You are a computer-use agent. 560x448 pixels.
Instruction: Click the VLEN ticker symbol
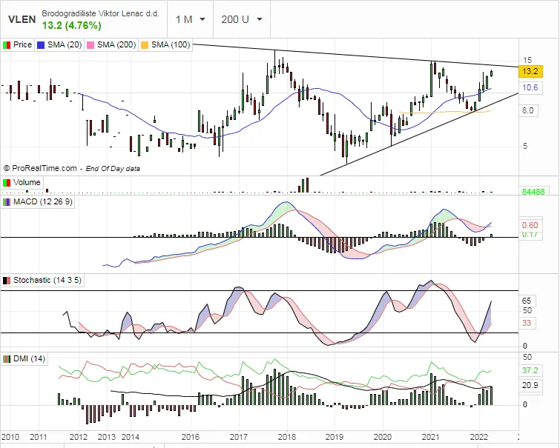click(x=19, y=20)
